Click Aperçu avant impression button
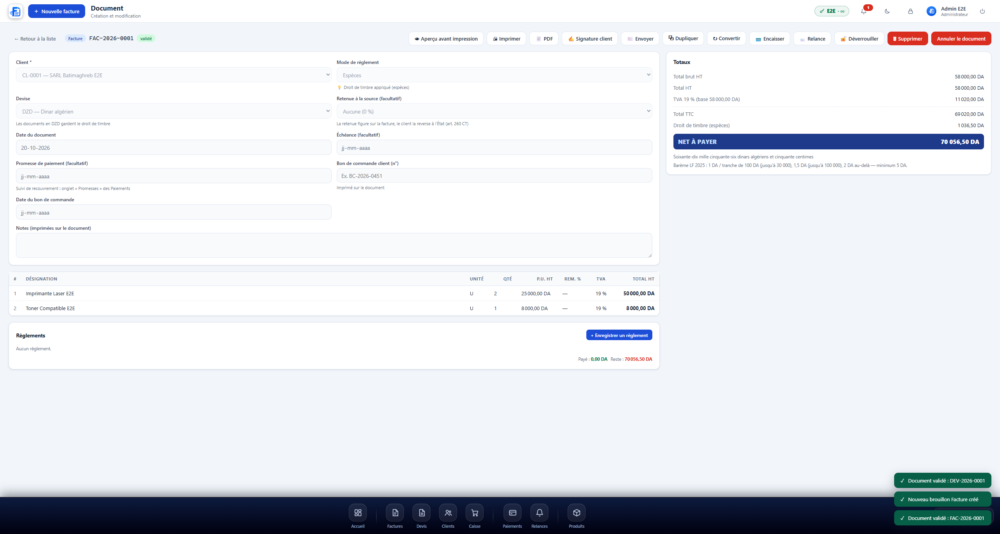 tap(446, 39)
